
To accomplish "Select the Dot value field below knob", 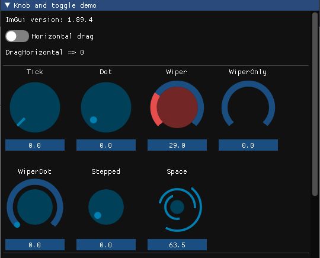I will [106, 145].
